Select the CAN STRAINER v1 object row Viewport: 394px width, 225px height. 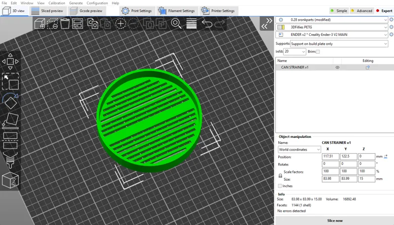coord(335,67)
